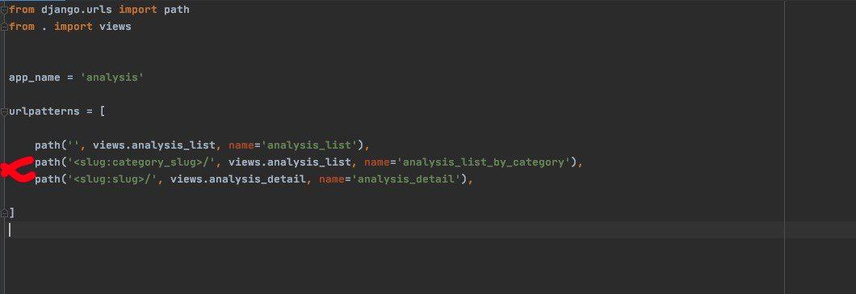Image resolution: width=856 pixels, height=294 pixels.
Task: Click the name='analysis_list' string
Action: [x=309, y=145]
